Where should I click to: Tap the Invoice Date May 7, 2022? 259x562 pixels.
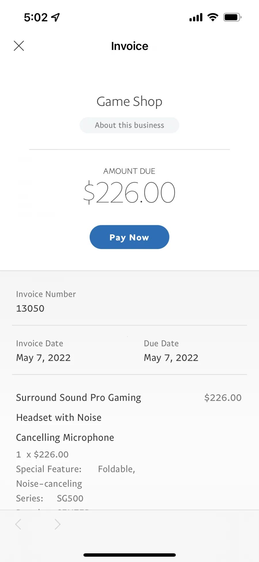[x=43, y=358]
